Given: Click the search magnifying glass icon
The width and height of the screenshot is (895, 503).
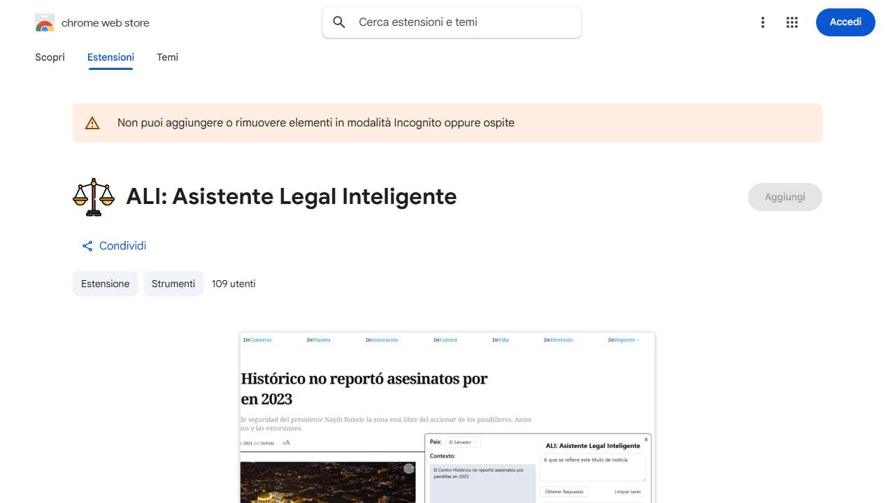Looking at the screenshot, I should click(338, 22).
